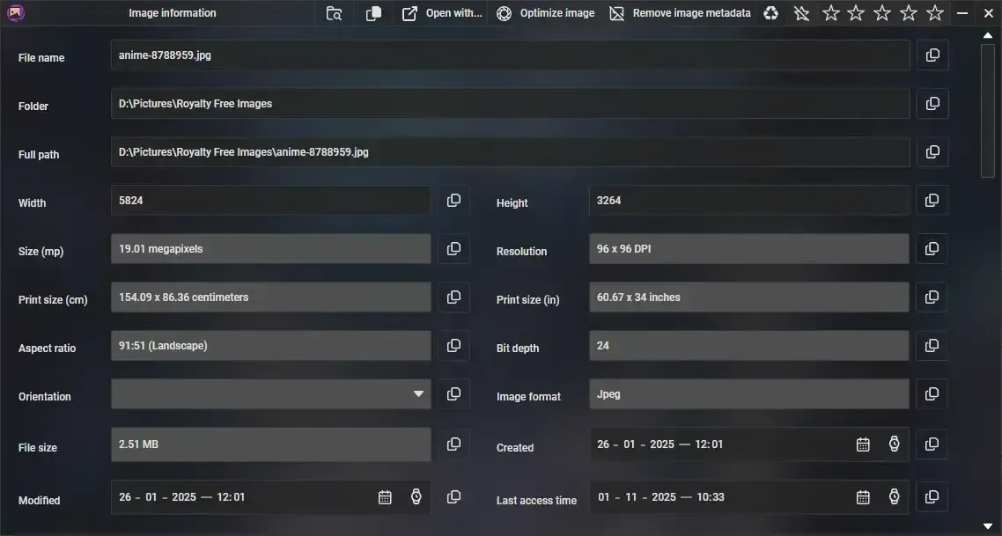Click Remove image metadata button
Image resolution: width=1002 pixels, height=536 pixels.
coord(680,13)
